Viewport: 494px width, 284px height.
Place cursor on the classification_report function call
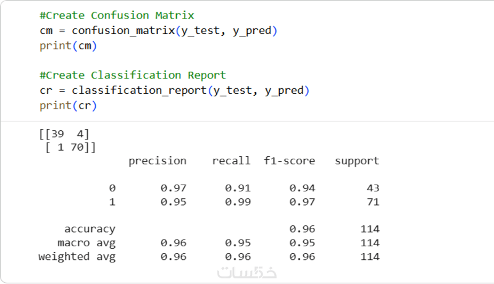click(140, 91)
